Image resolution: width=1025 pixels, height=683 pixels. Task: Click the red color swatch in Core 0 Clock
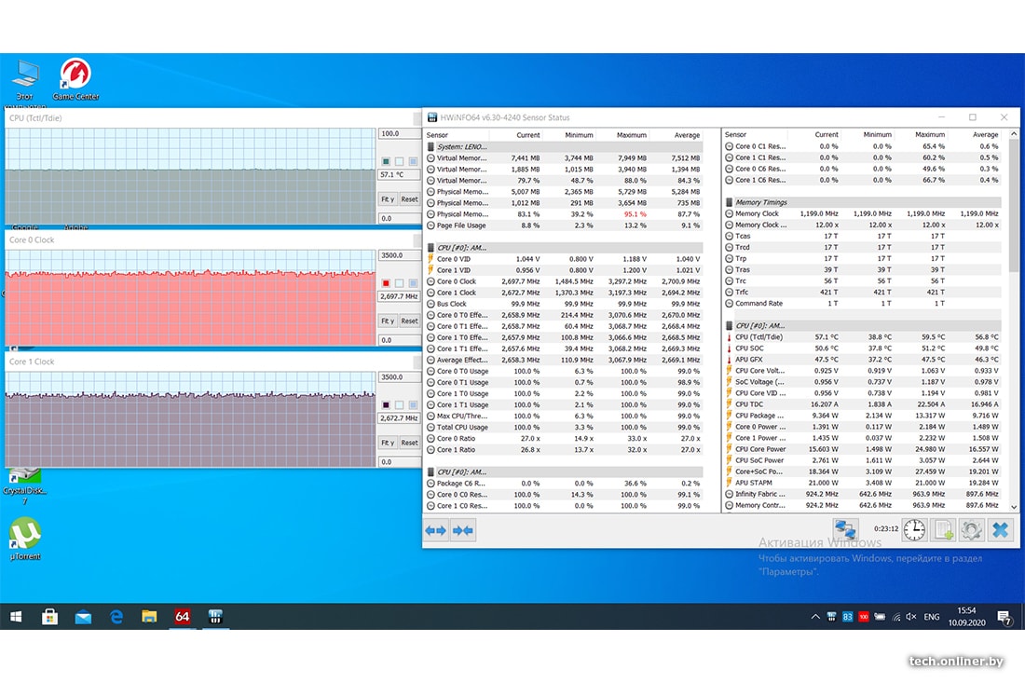pyautogui.click(x=386, y=283)
